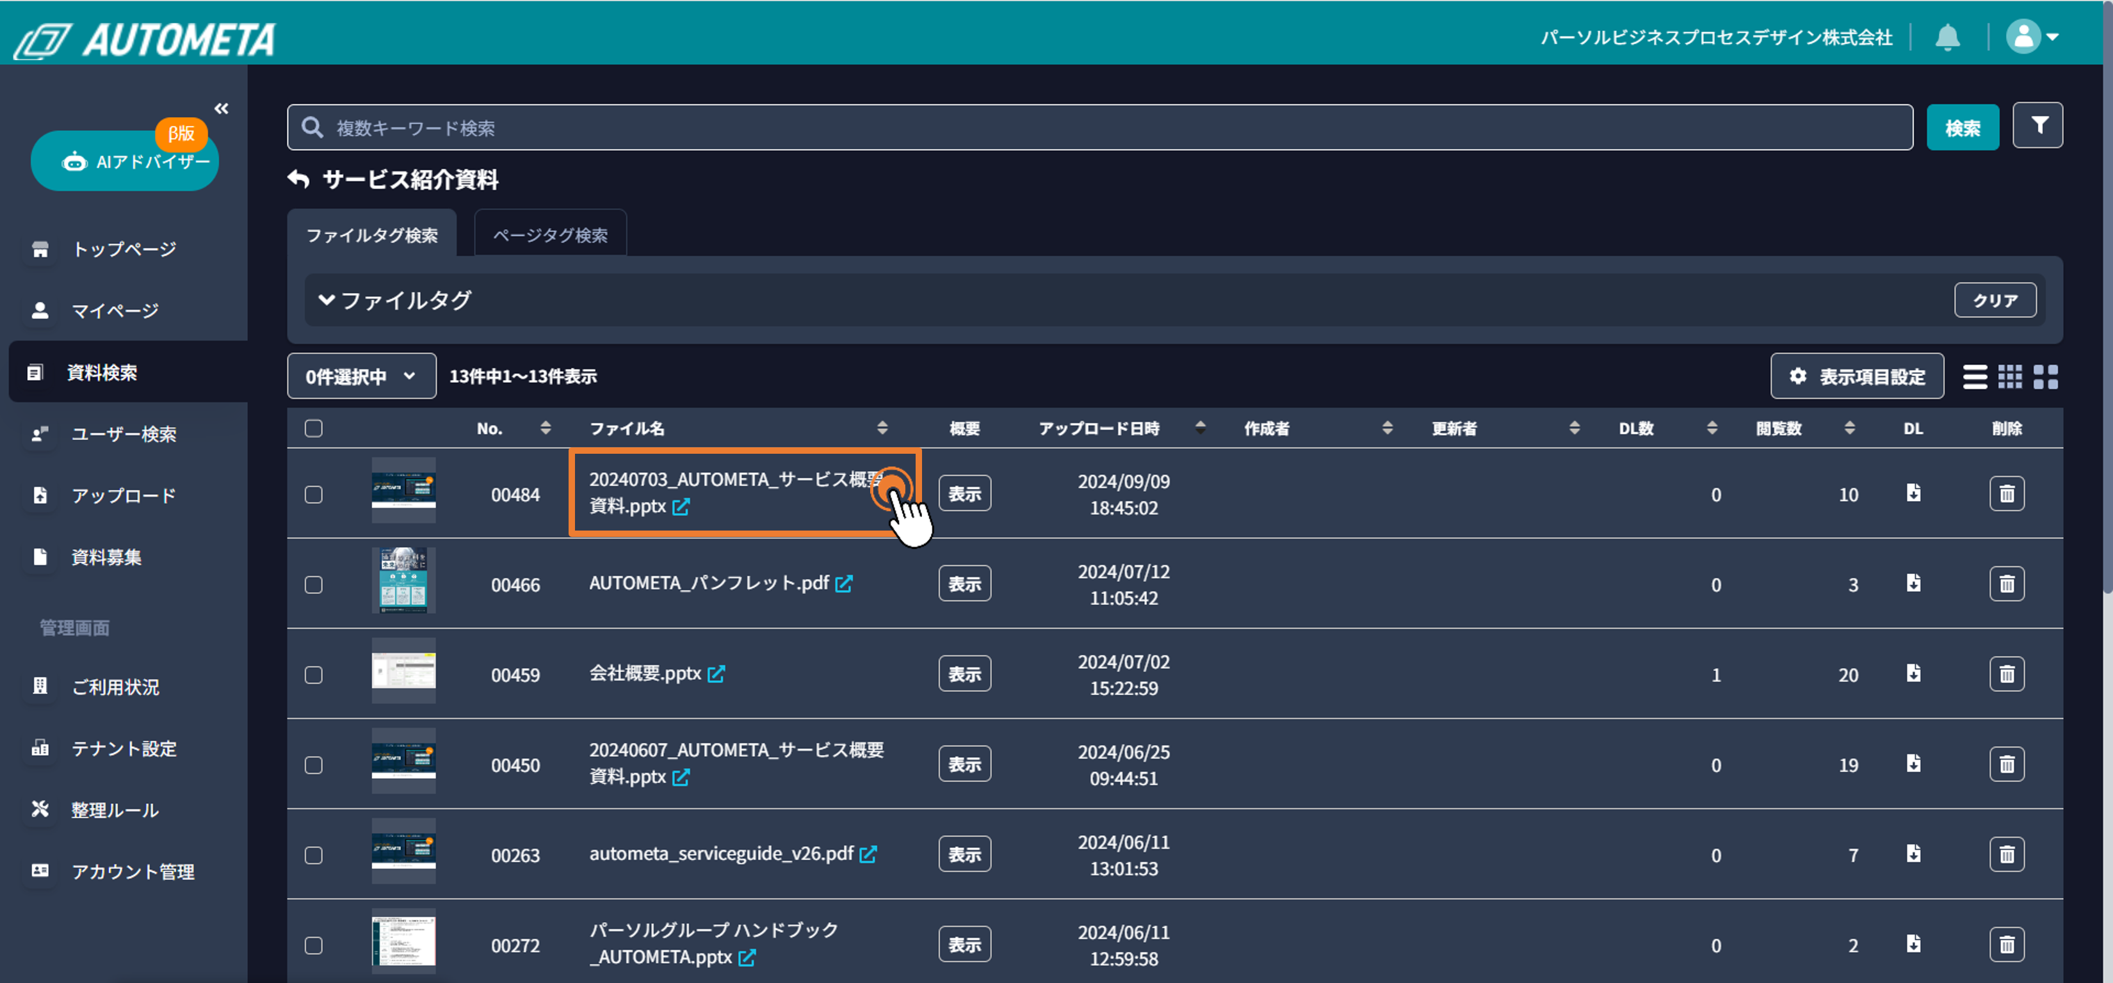Viewport: 2113px width, 983px height.
Task: Click 表示 button for file 00459
Action: pos(965,674)
